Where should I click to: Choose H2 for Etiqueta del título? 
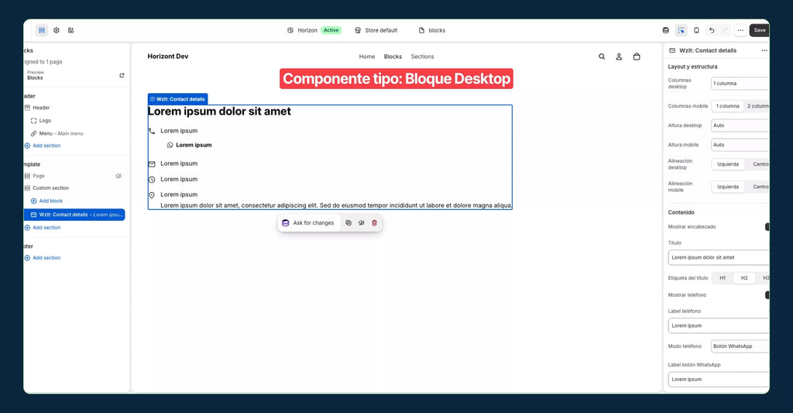pos(744,278)
